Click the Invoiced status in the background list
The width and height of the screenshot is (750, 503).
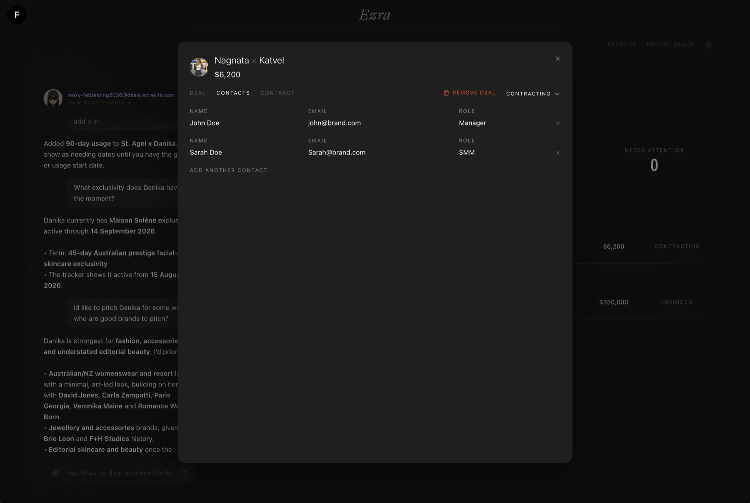677,302
